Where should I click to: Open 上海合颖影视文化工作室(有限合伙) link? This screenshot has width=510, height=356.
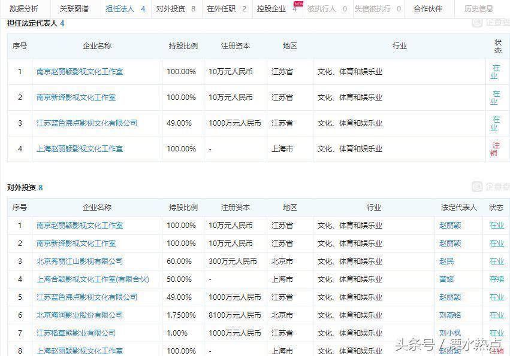92,279
